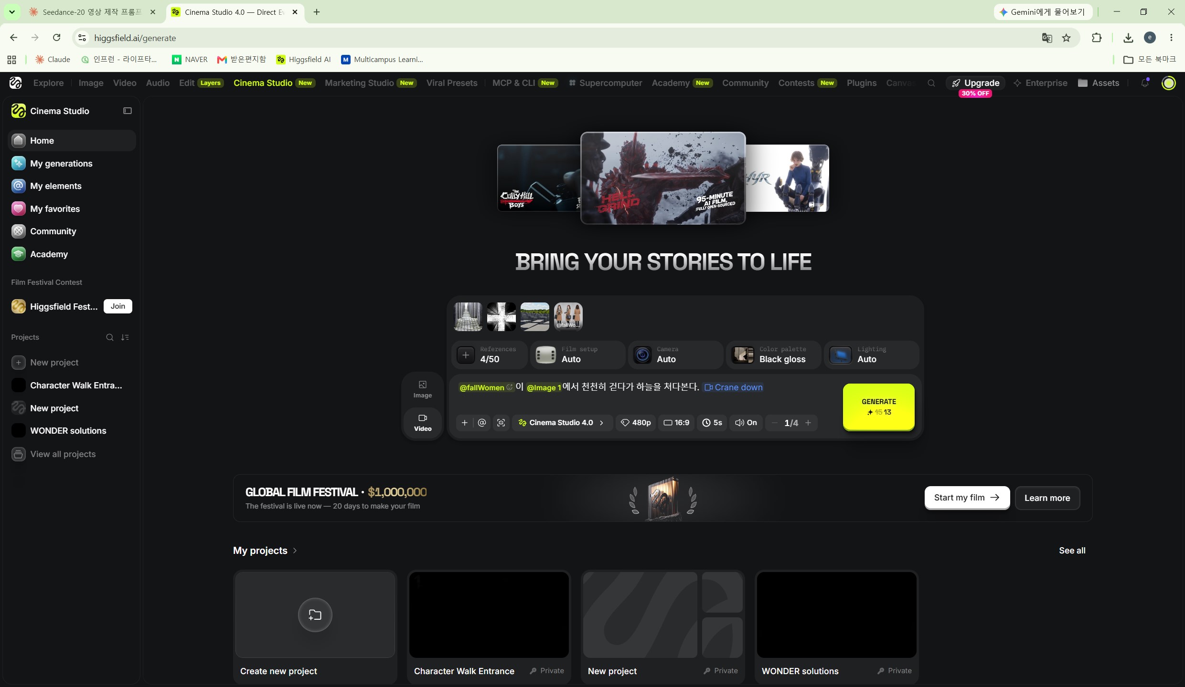
Task: Click Learn more on the festival banner
Action: 1047,498
